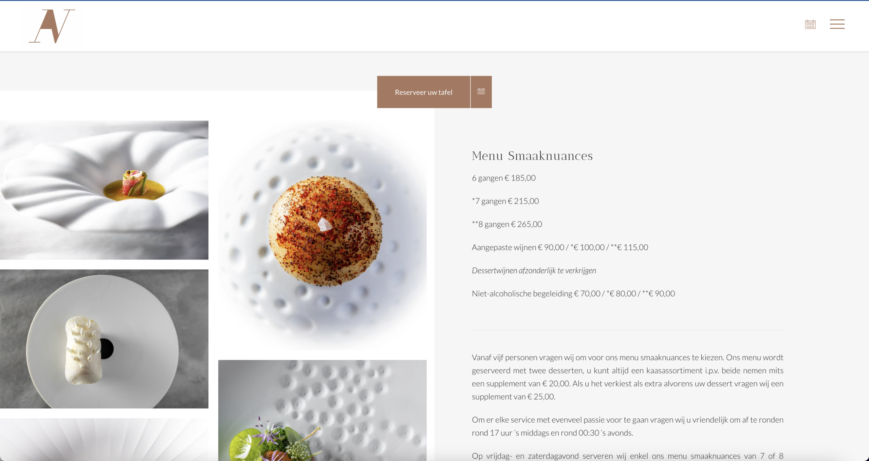The height and width of the screenshot is (461, 869).
Task: Click the Aangepaste wijnen price line
Action: pos(560,247)
